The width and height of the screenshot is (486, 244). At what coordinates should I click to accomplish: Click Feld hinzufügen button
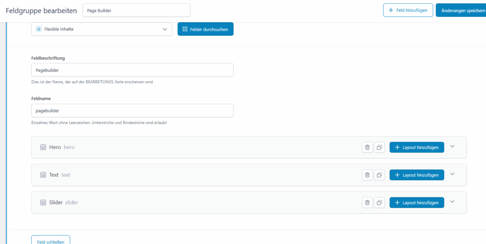pos(408,10)
